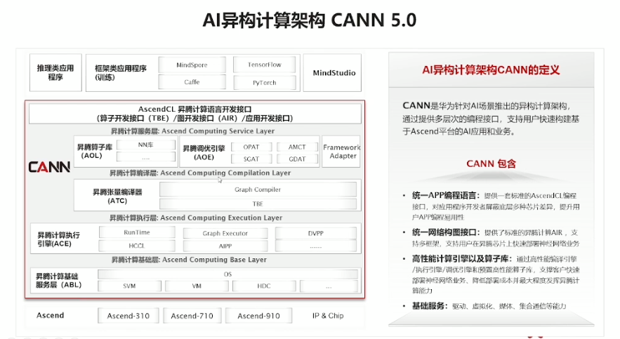620x339 pixels.
Task: Click the OPAT box
Action: tap(251, 147)
